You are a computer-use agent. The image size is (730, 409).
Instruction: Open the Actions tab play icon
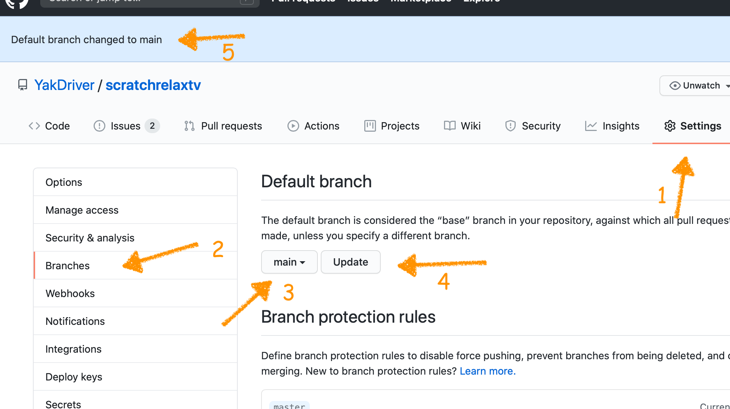tap(293, 126)
